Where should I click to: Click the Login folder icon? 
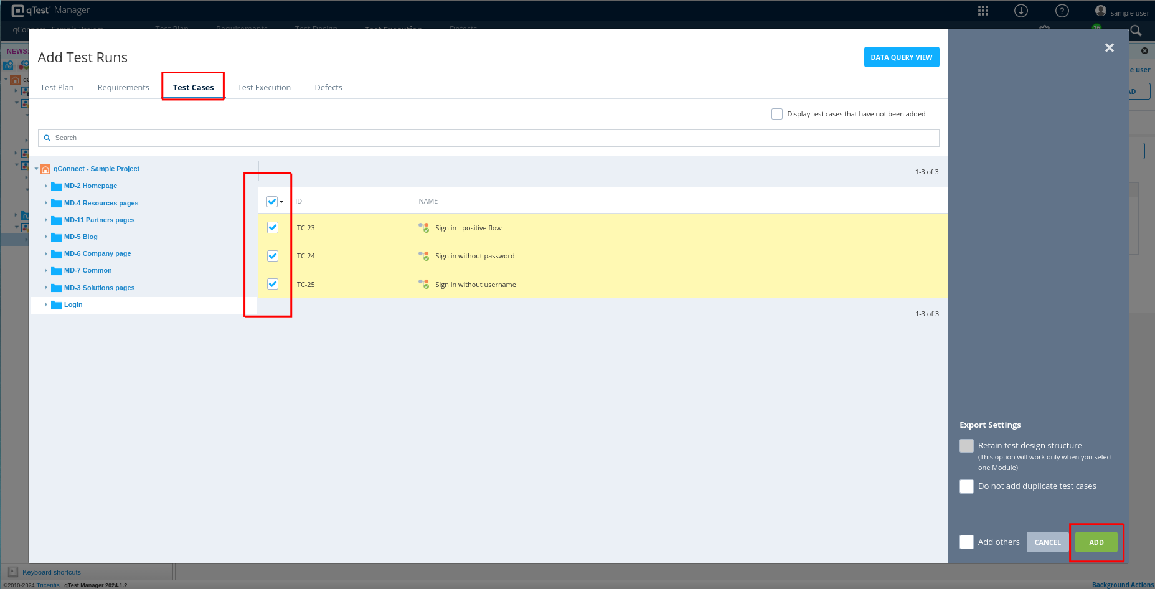pos(56,305)
